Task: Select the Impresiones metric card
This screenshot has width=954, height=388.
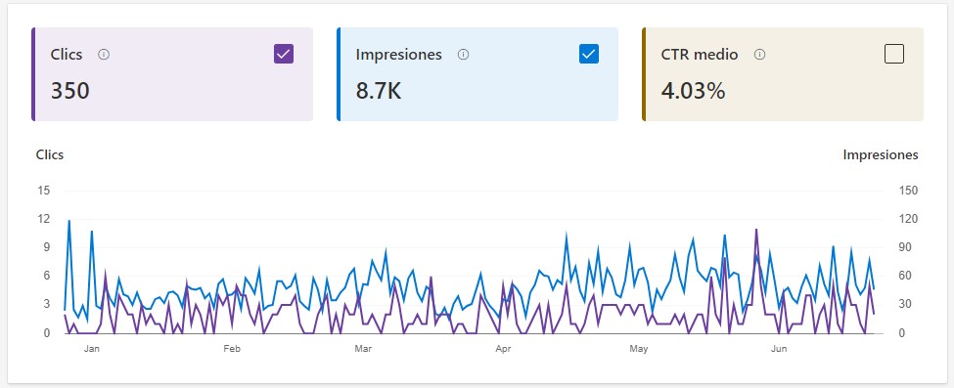Action: pos(477,74)
